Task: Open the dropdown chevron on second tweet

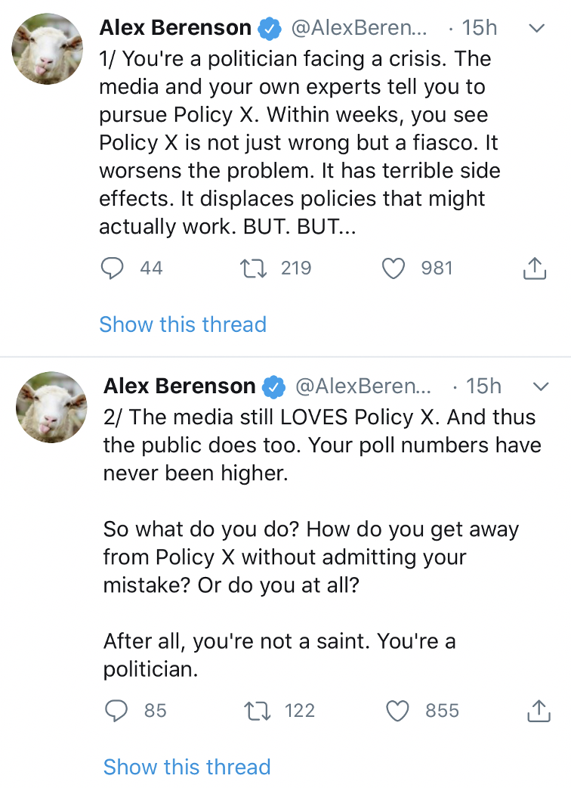Action: [541, 386]
